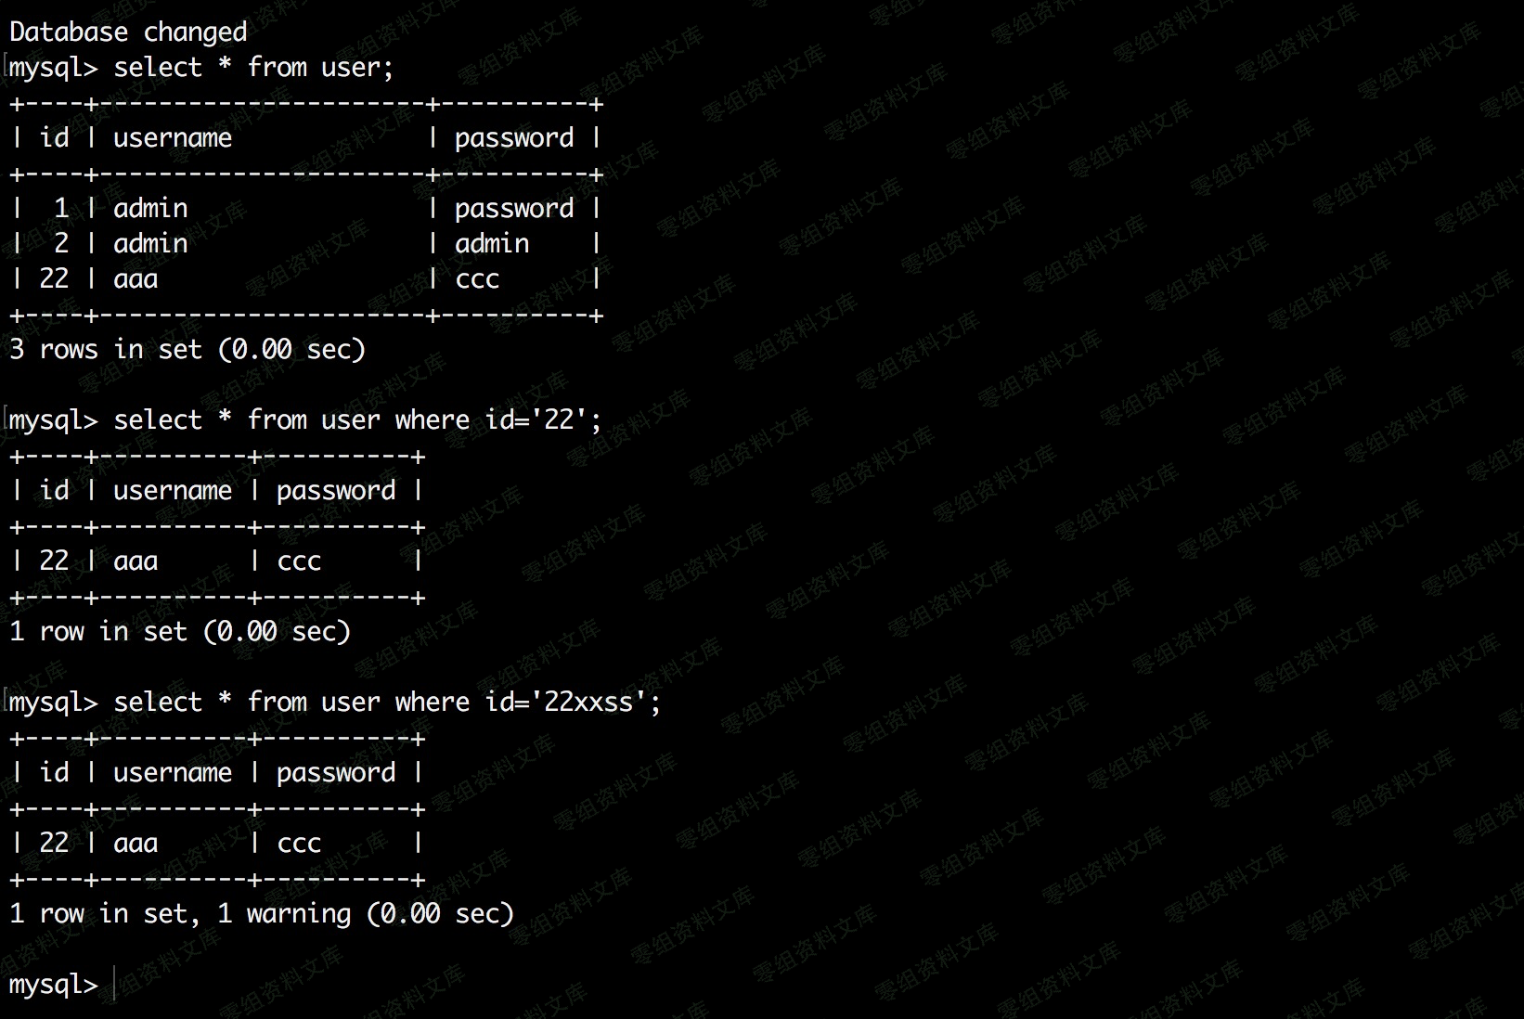Click the username header in the three-row table
This screenshot has height=1019, width=1524.
(x=173, y=137)
